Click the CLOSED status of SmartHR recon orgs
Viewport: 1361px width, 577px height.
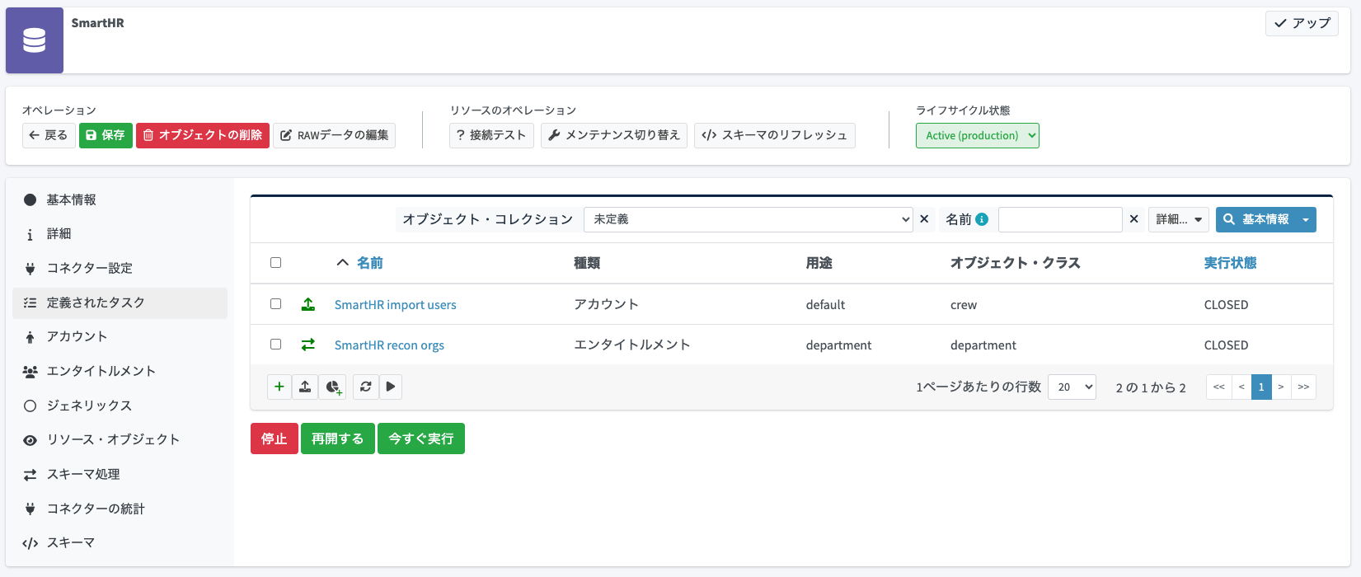[x=1226, y=345]
